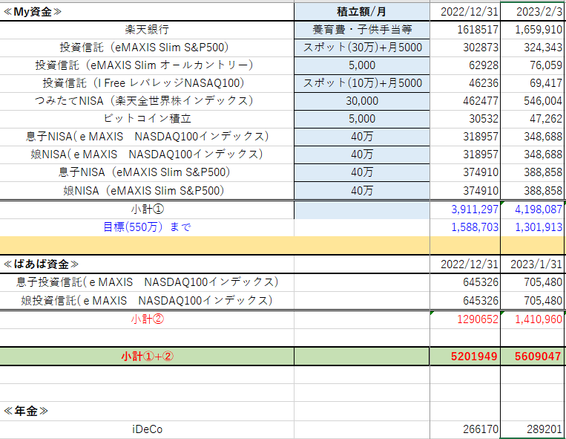Image resolution: width=566 pixels, height=439 pixels.
Task: Click the iDeCo row label
Action: (147, 429)
